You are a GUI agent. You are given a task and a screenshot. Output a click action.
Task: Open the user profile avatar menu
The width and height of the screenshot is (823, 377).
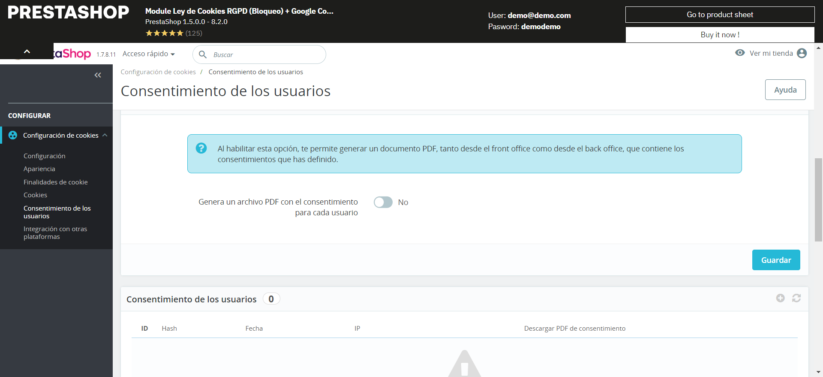(x=802, y=53)
